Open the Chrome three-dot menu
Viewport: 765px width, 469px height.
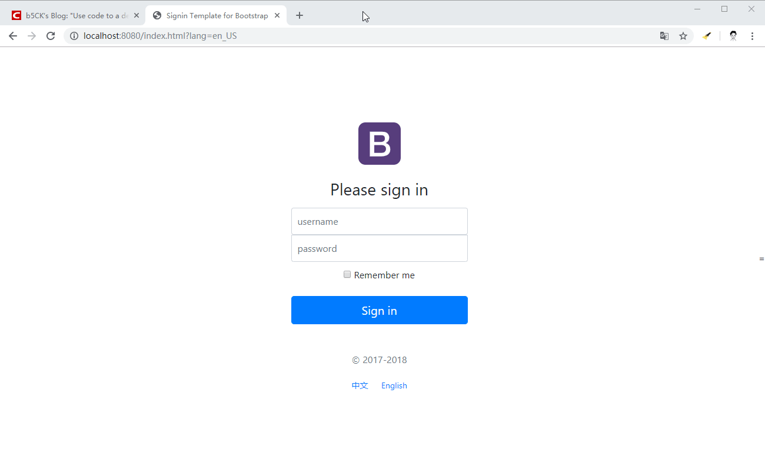coord(752,36)
